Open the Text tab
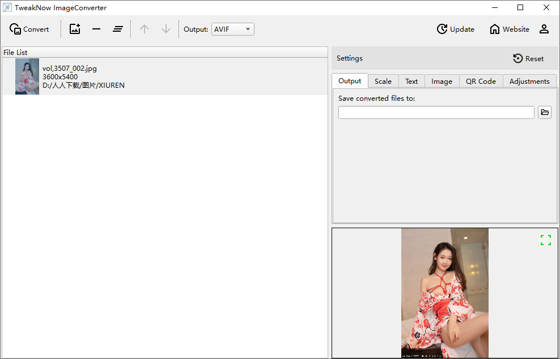560x359 pixels. pyautogui.click(x=411, y=82)
